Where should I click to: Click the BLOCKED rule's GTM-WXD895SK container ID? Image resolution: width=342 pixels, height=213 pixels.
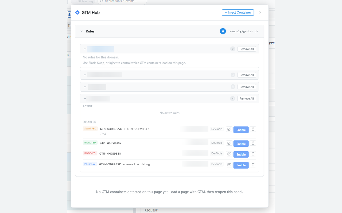(110, 154)
